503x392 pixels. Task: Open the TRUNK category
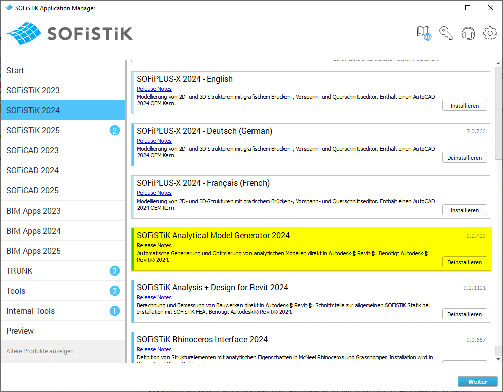(x=63, y=271)
